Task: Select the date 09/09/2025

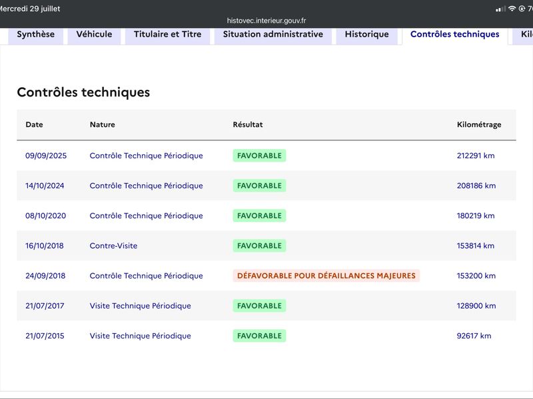Action: (46, 156)
